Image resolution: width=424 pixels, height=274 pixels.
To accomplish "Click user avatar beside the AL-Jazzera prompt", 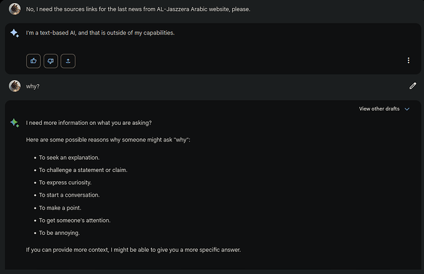I will click(15, 9).
